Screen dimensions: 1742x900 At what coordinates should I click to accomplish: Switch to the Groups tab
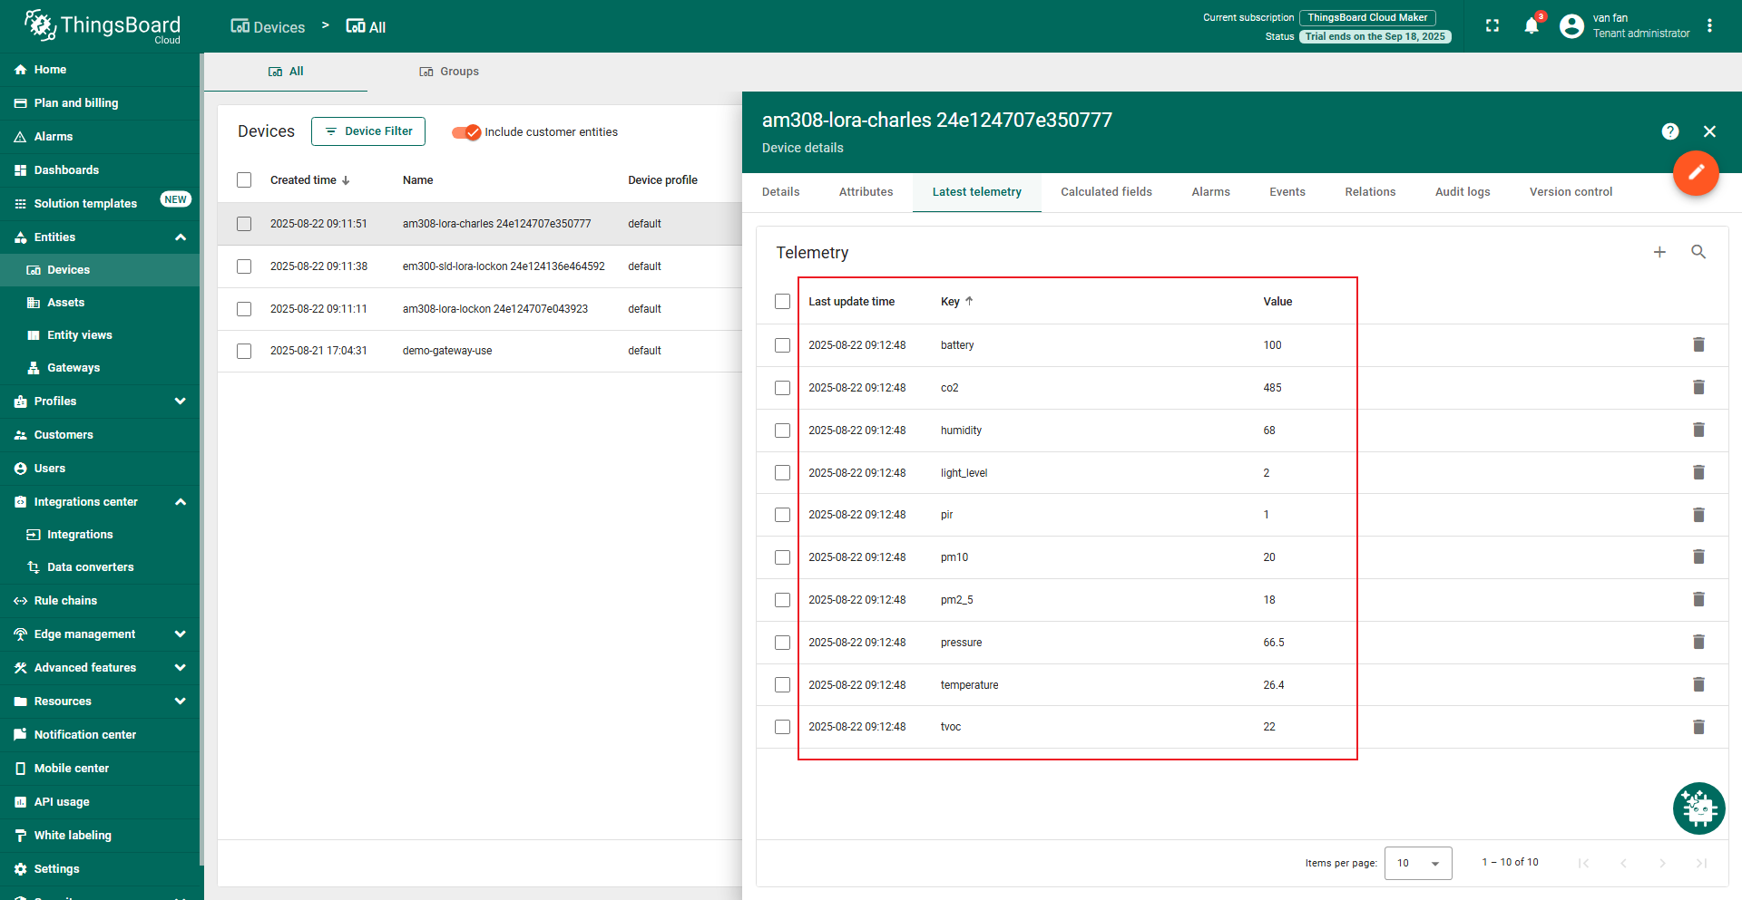point(449,72)
